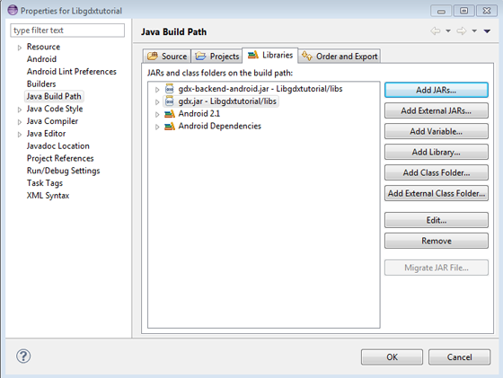Viewport: 503px width, 378px height.
Task: Click the back navigation arrow icon
Action: 436,31
